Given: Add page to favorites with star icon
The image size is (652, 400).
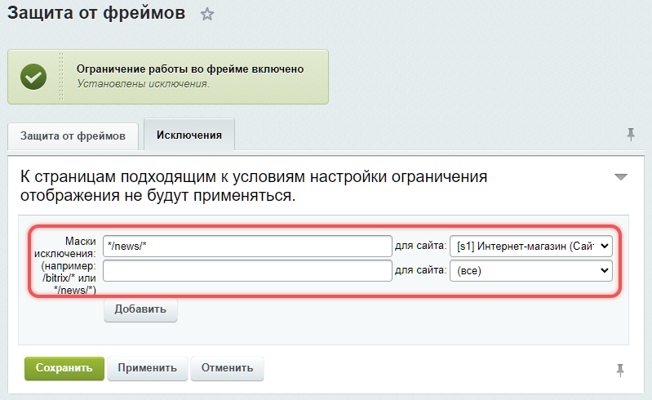Looking at the screenshot, I should pyautogui.click(x=207, y=14).
